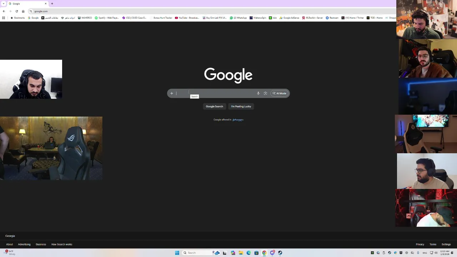
Task: Open the Terms footer link
Action: coord(433,244)
